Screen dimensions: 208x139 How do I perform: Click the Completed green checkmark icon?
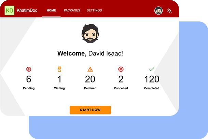point(152,69)
